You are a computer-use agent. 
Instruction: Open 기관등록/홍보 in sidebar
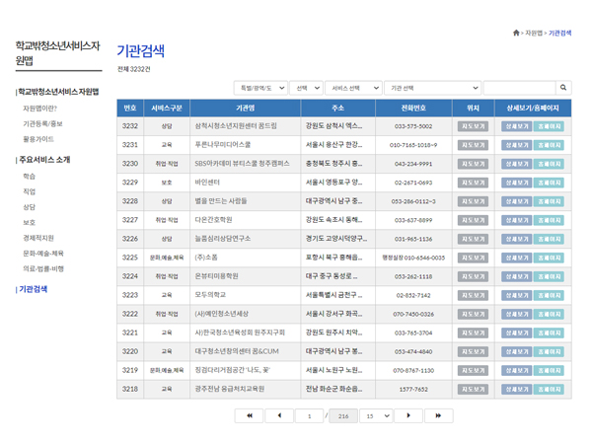coord(42,124)
